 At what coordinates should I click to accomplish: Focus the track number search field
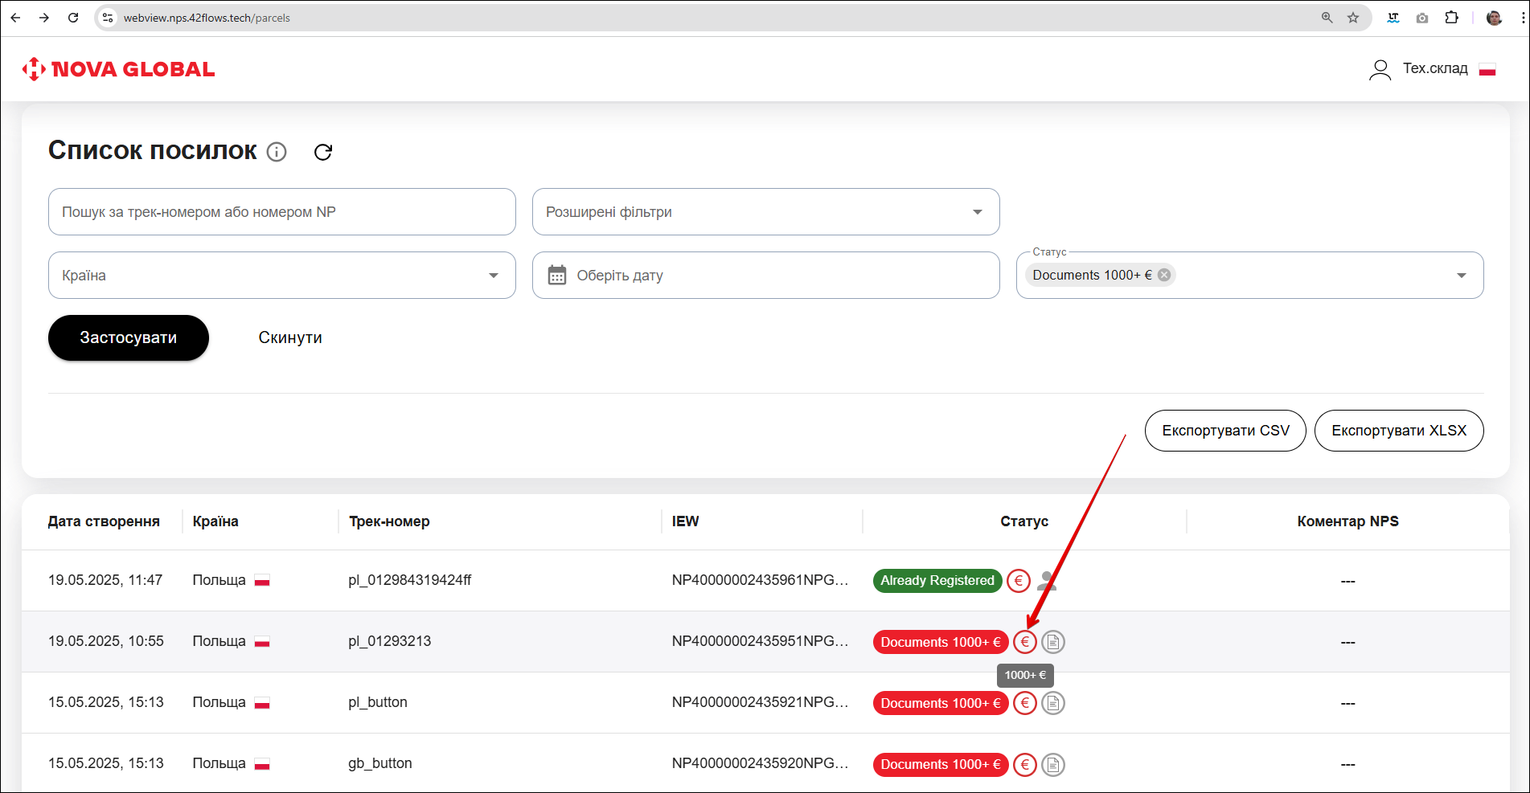point(281,212)
